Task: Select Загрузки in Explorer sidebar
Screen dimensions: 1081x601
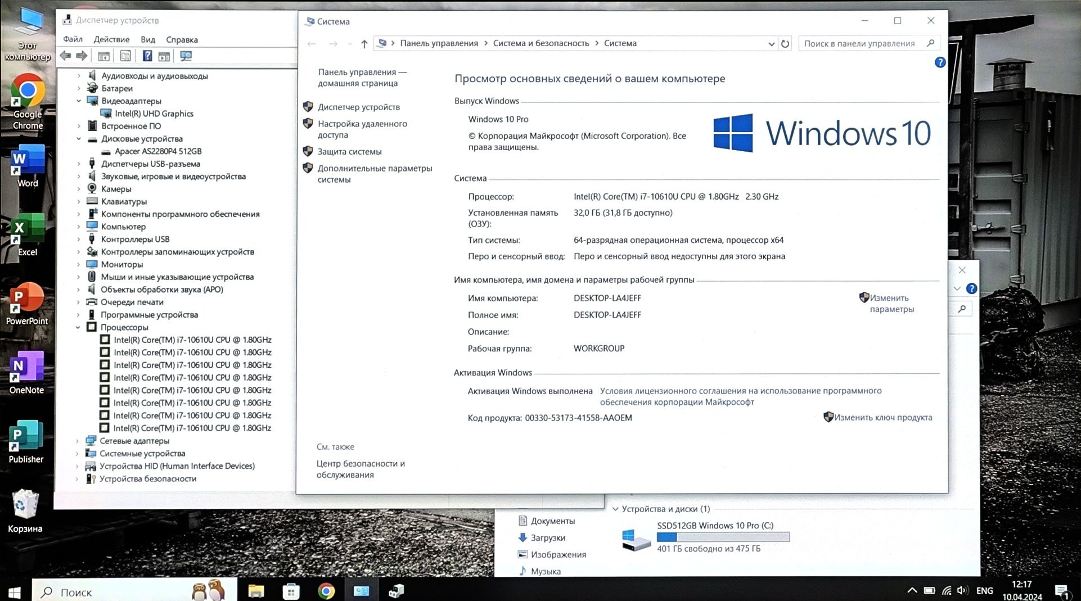Action: coord(548,538)
